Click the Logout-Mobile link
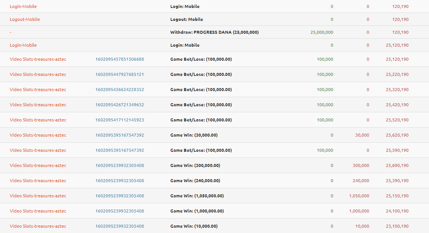 tap(25, 19)
